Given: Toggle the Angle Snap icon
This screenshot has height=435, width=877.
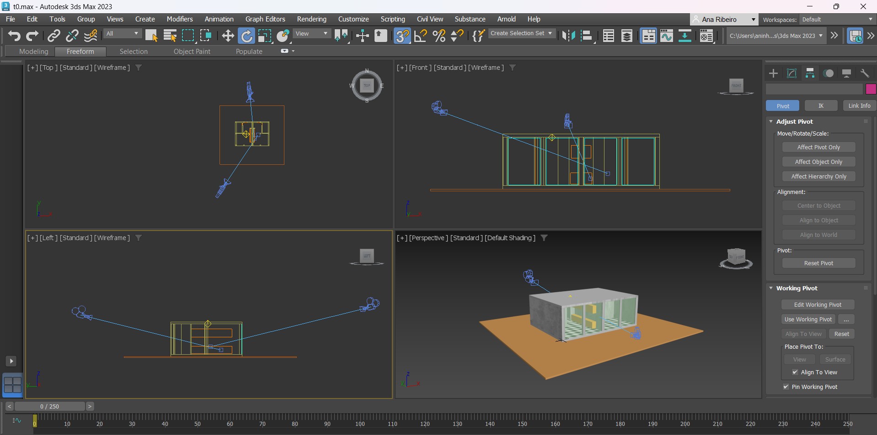Looking at the screenshot, I should 420,36.
